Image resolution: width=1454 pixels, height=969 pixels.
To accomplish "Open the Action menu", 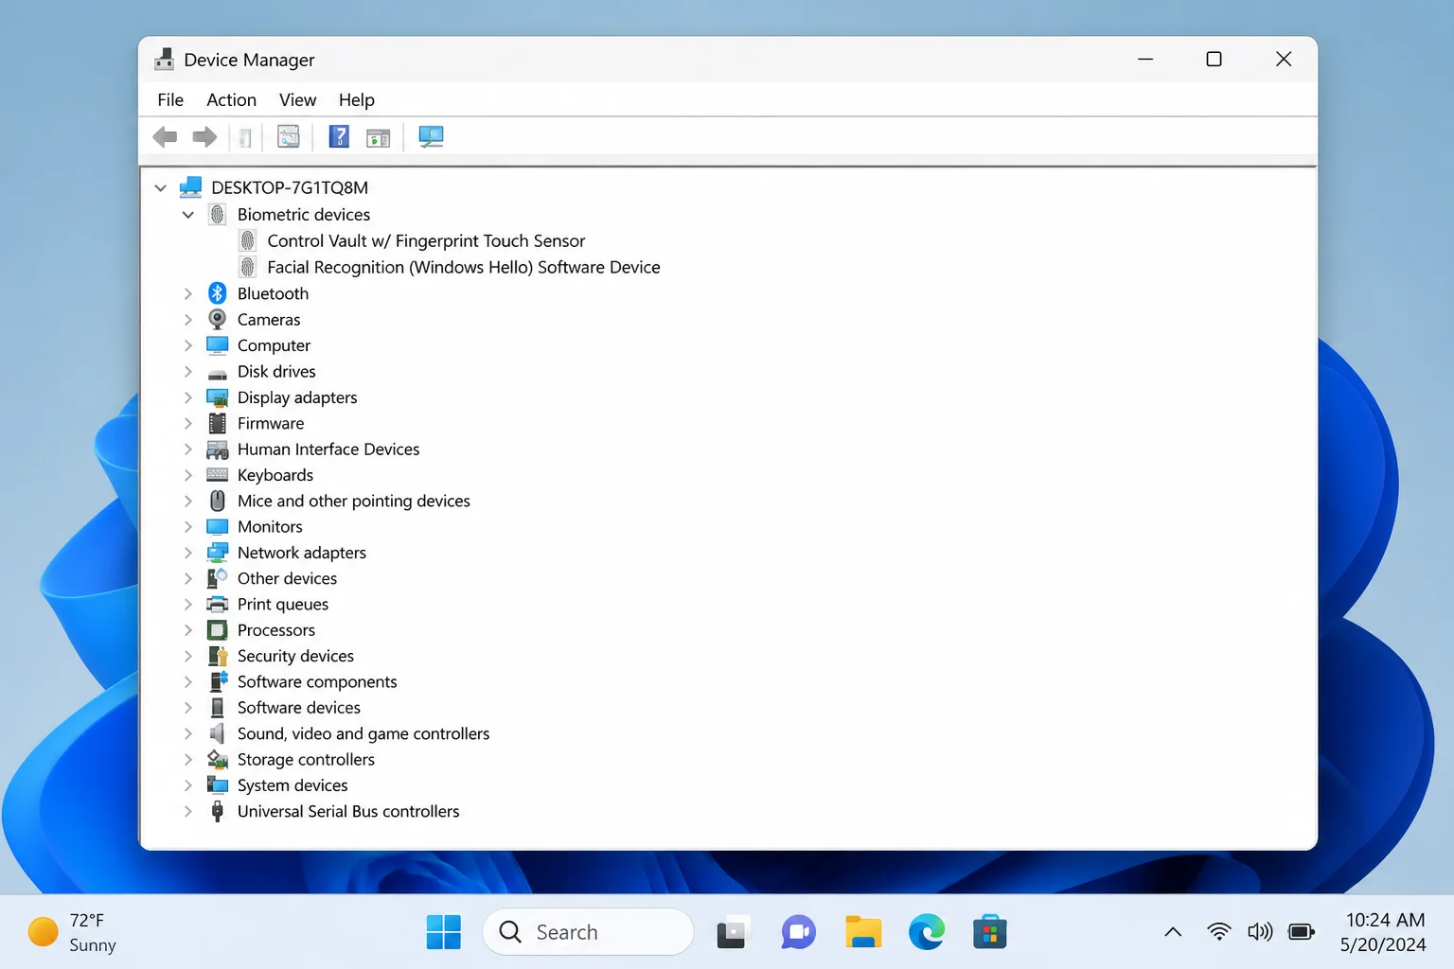I will pyautogui.click(x=231, y=99).
